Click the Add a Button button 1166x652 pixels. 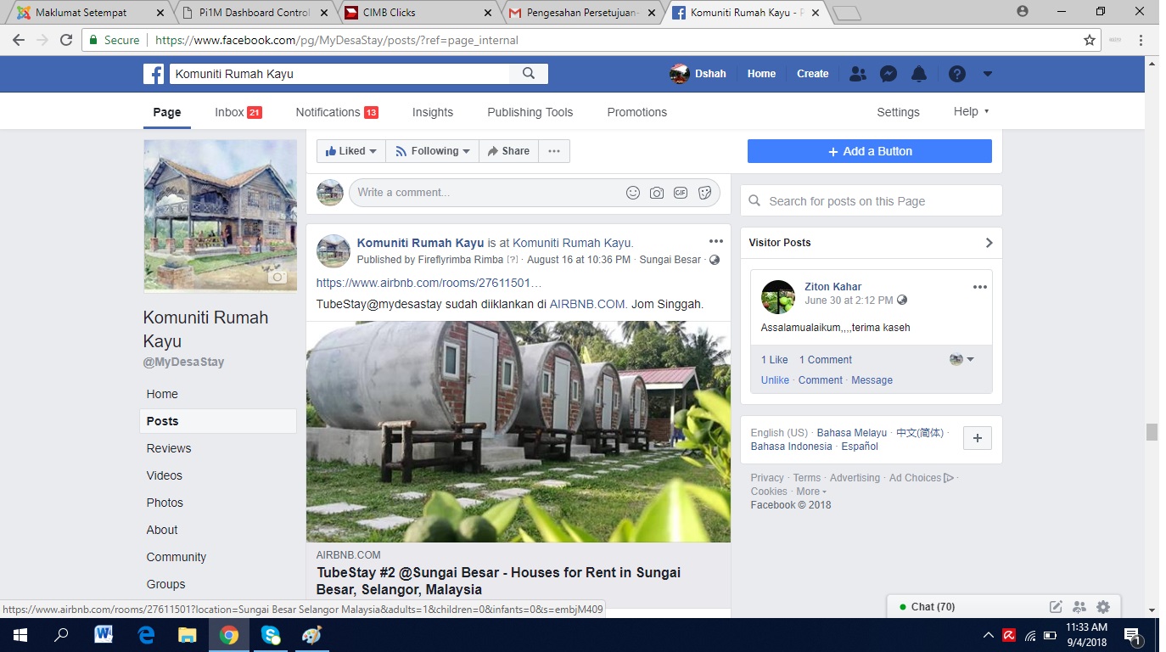tap(870, 151)
